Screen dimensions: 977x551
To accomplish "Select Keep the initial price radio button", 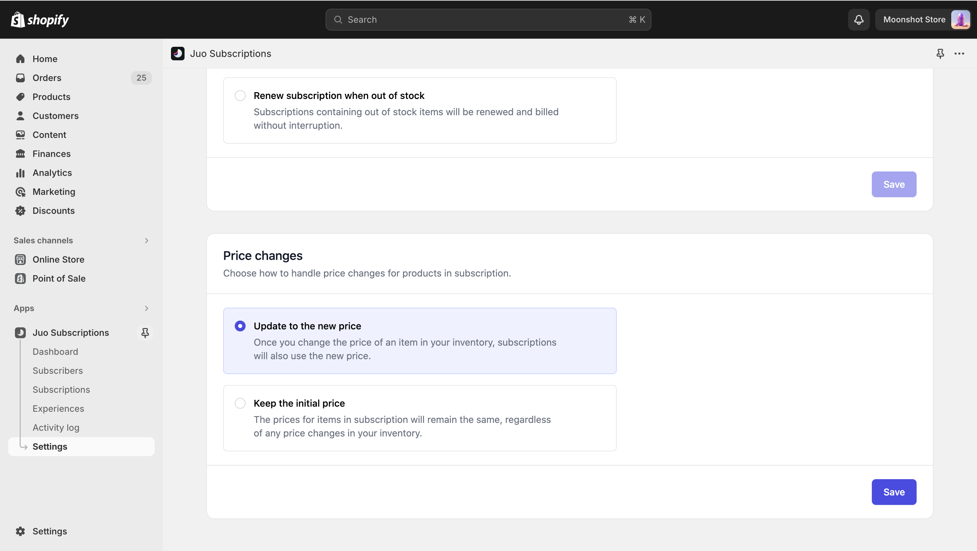I will coord(240,403).
